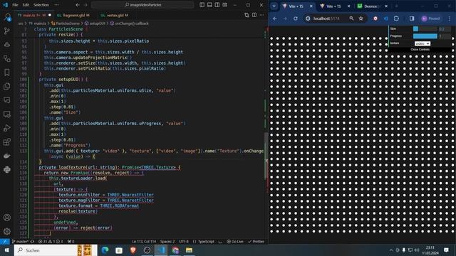
Task: Open the texture dropdown set to video
Action: click(423, 43)
